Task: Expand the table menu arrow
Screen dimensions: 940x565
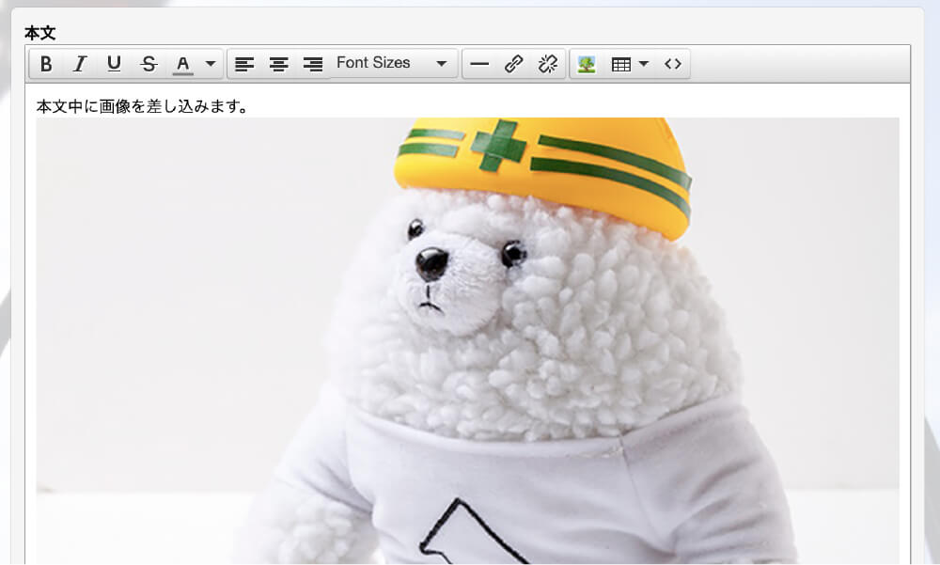Action: pyautogui.click(x=644, y=64)
